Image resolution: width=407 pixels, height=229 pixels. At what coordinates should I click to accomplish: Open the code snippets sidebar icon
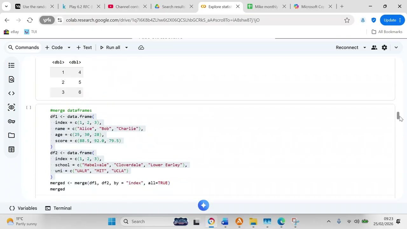pyautogui.click(x=11, y=93)
